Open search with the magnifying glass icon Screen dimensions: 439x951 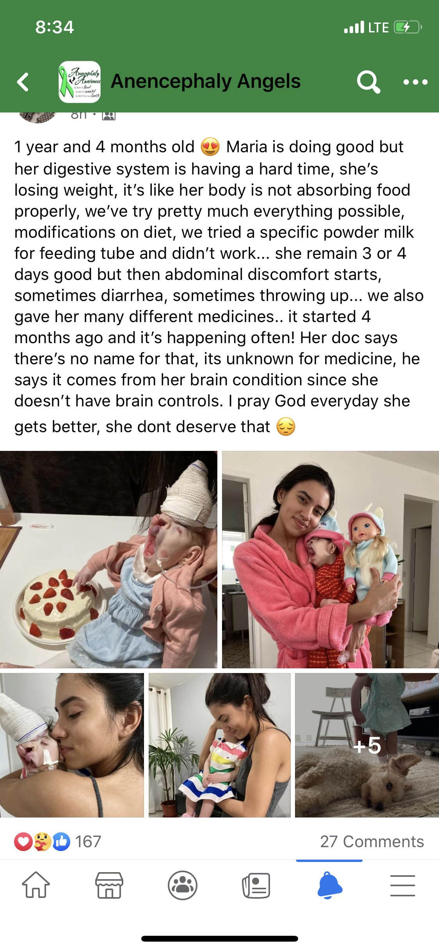(x=368, y=82)
